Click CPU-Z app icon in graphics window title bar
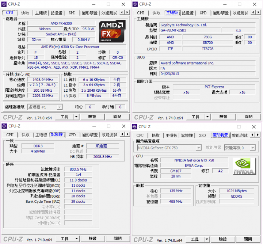 [134, 127]
